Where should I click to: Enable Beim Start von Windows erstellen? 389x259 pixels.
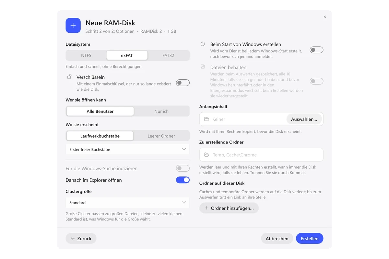tap(316, 50)
